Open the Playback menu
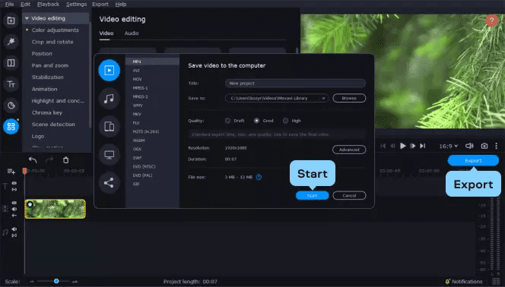 coord(49,5)
